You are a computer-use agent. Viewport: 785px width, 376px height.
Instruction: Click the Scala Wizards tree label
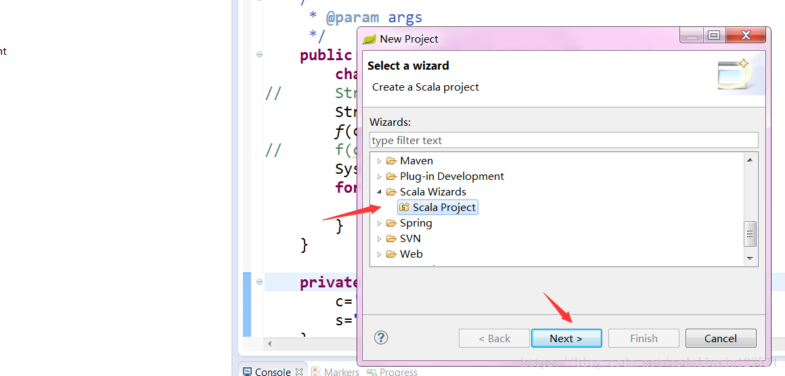[433, 192]
